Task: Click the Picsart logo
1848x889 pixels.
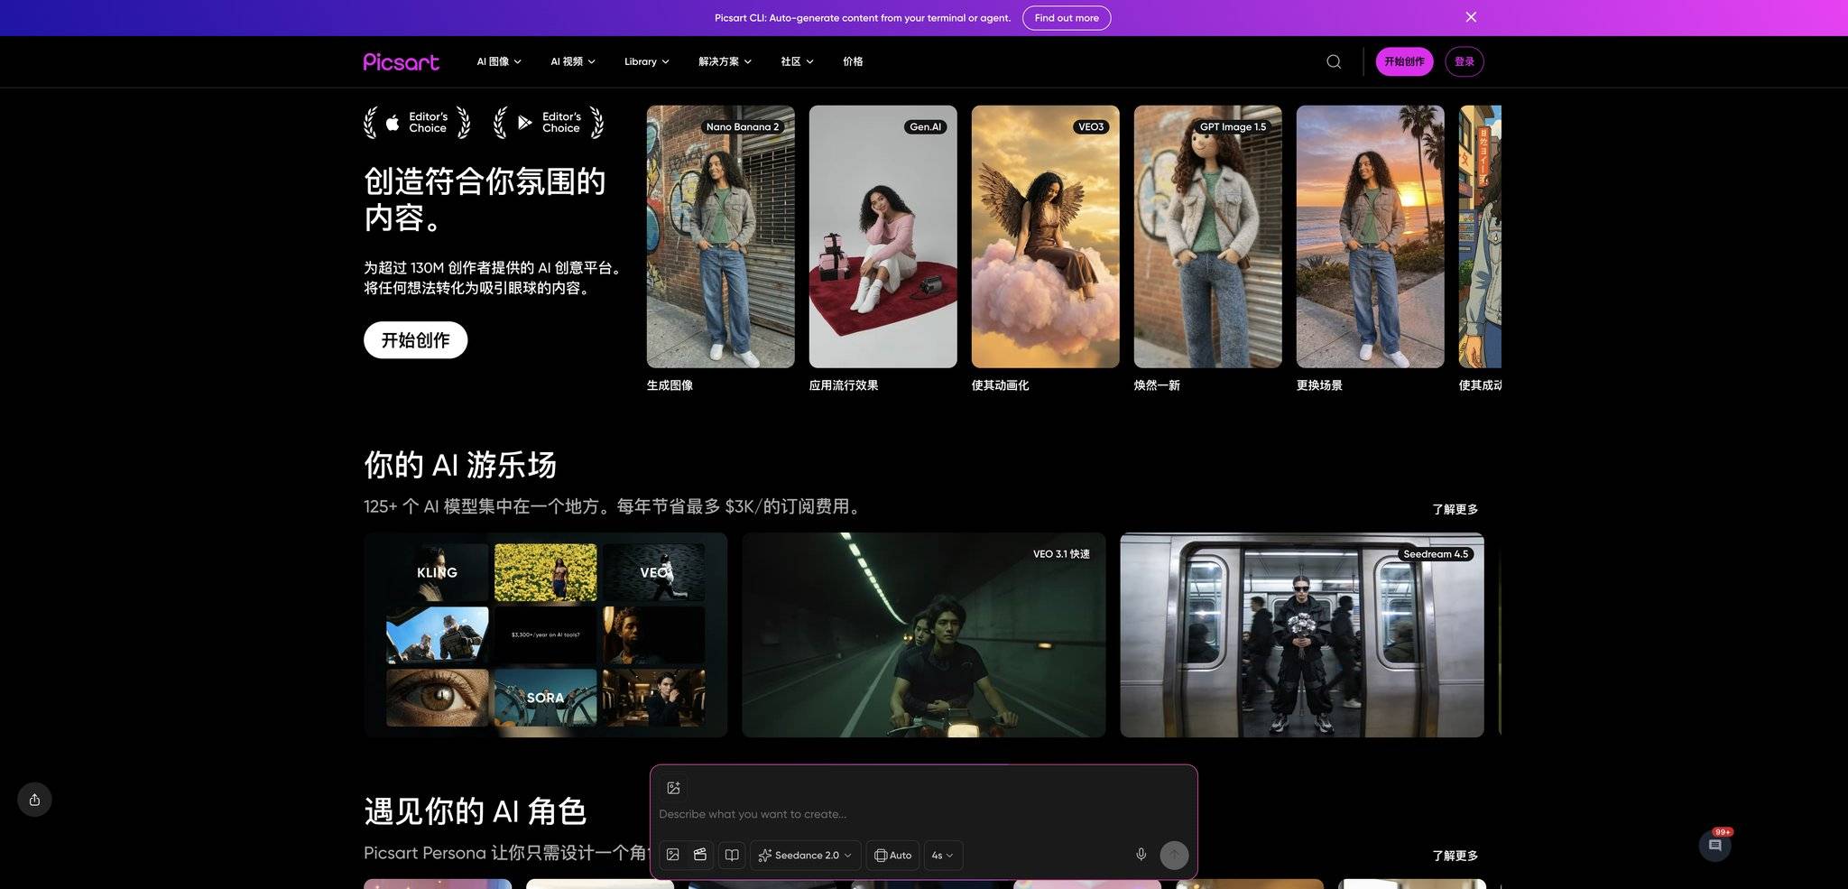Action: (x=401, y=61)
